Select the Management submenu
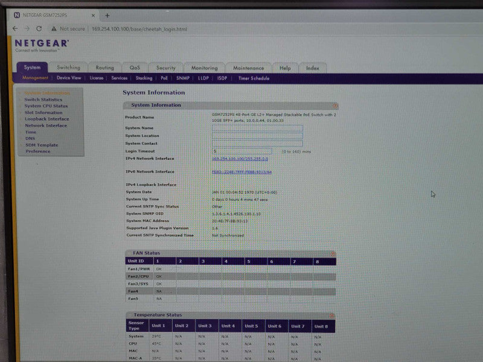This screenshot has height=362, width=483. (x=35, y=78)
